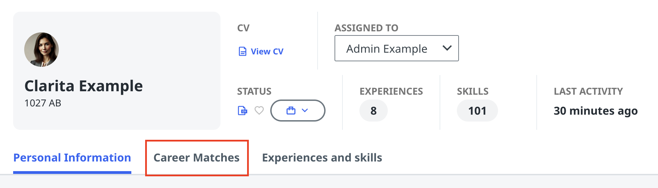This screenshot has width=658, height=188.
Task: Open the Admin Example assignee dropdown
Action: point(396,49)
